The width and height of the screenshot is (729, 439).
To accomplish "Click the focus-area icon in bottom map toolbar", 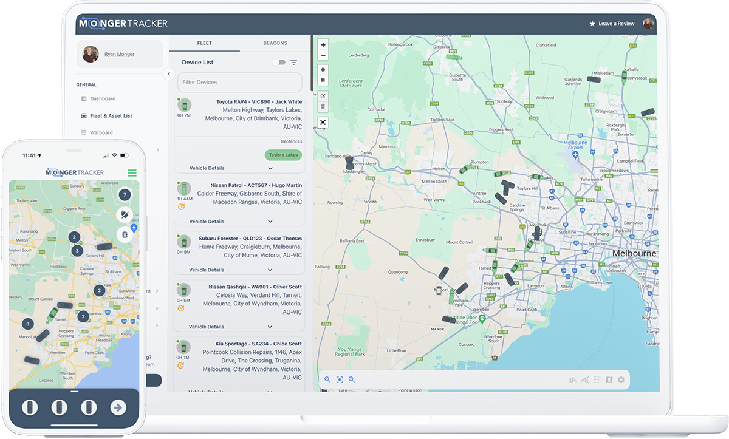I will point(340,379).
